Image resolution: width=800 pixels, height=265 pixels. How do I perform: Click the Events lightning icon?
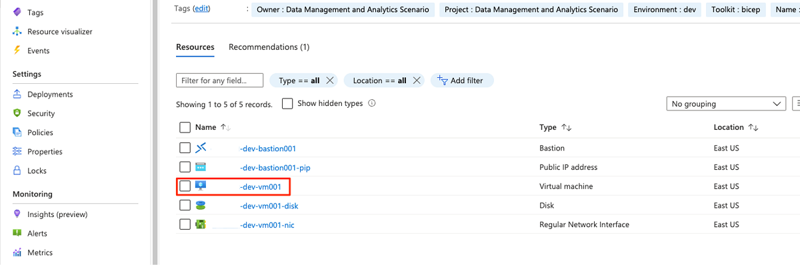17,51
